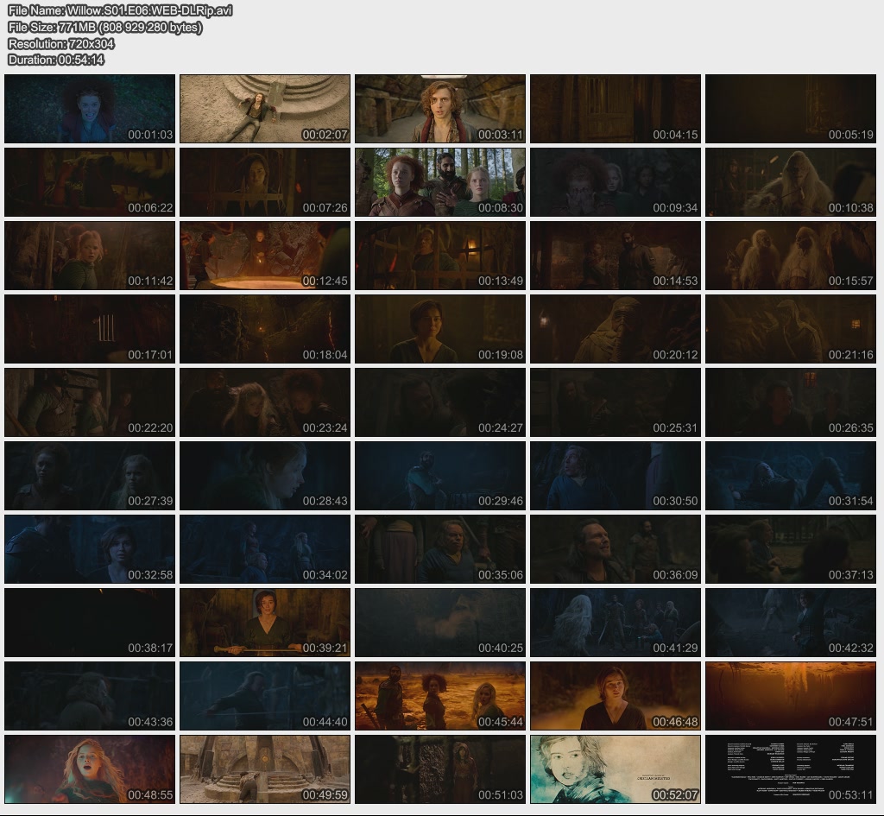Open the frame at 00:35:06
The height and width of the screenshot is (816, 884).
tap(440, 549)
